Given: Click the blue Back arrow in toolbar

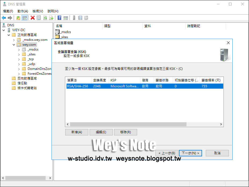Looking at the screenshot, I should point(4,18).
